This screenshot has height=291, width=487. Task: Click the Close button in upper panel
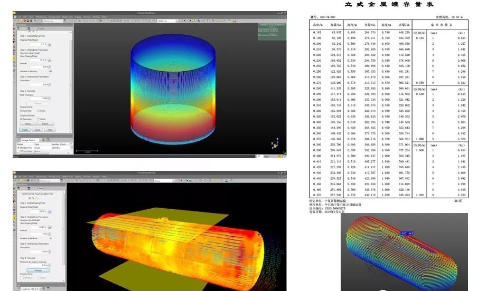[x=38, y=130]
